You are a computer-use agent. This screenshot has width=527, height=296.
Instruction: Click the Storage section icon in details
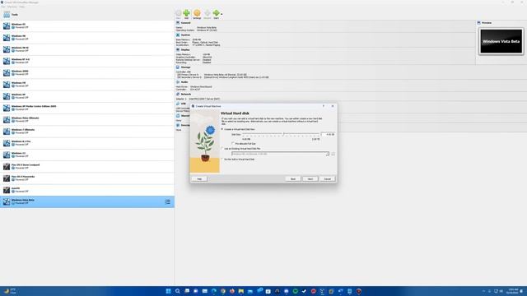point(178,67)
